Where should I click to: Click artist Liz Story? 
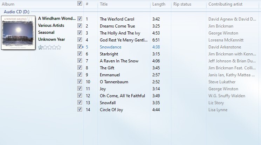pos(216,102)
